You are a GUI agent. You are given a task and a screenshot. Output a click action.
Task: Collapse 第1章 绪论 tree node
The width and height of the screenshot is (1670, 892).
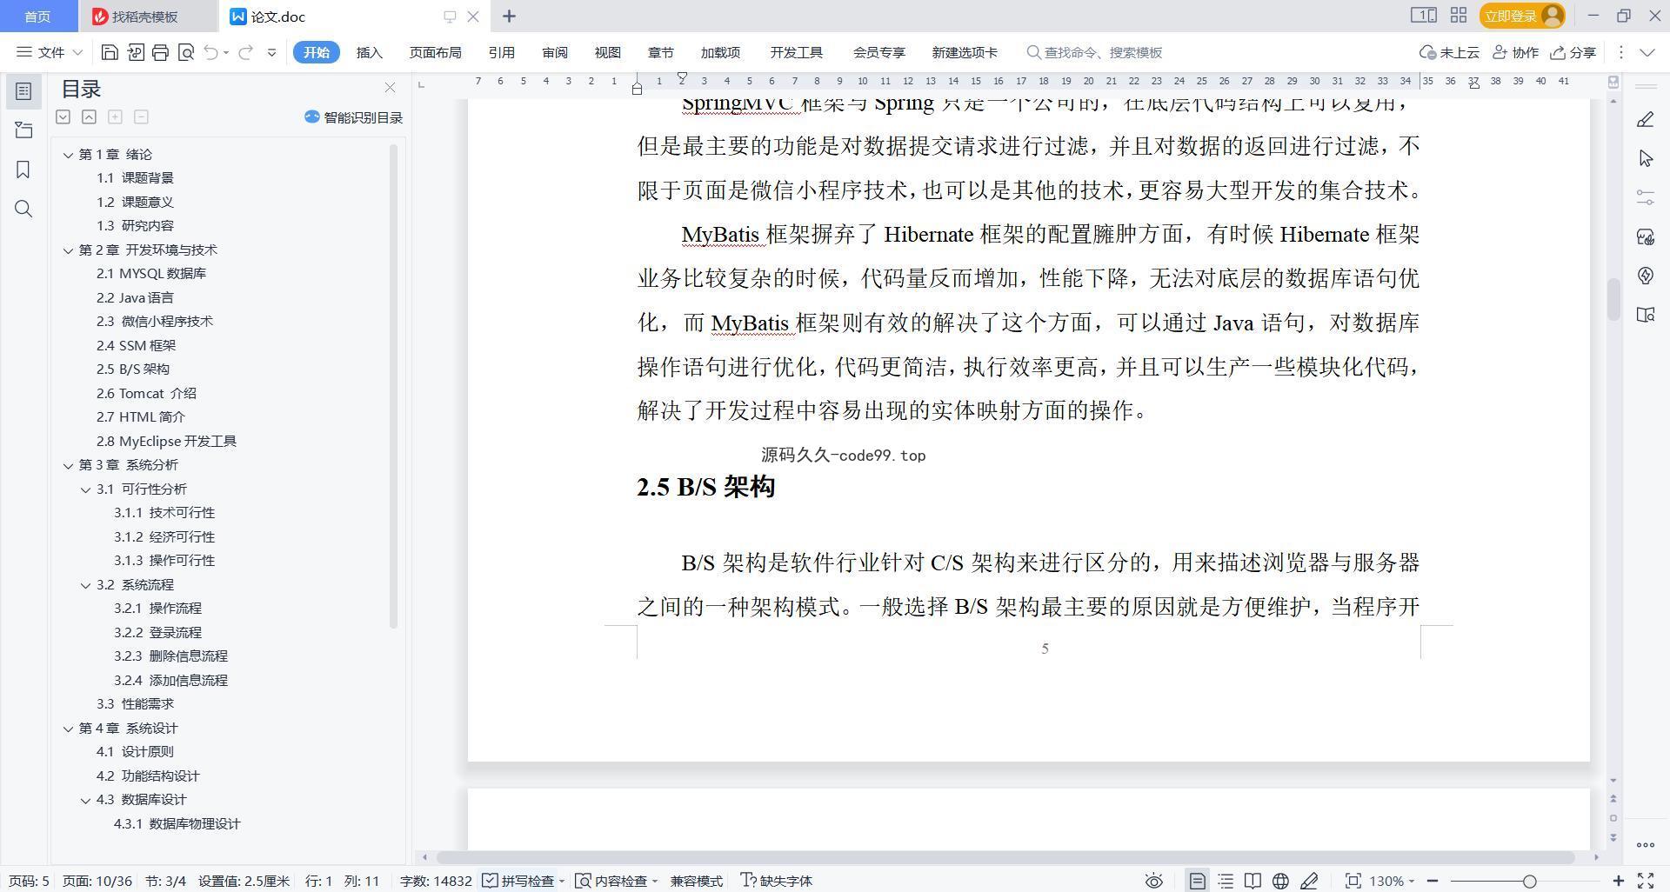pos(68,155)
